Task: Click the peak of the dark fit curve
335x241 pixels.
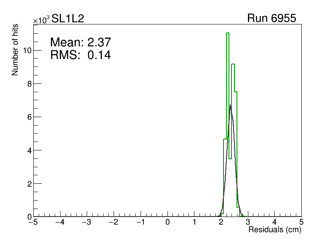Action: [x=230, y=105]
